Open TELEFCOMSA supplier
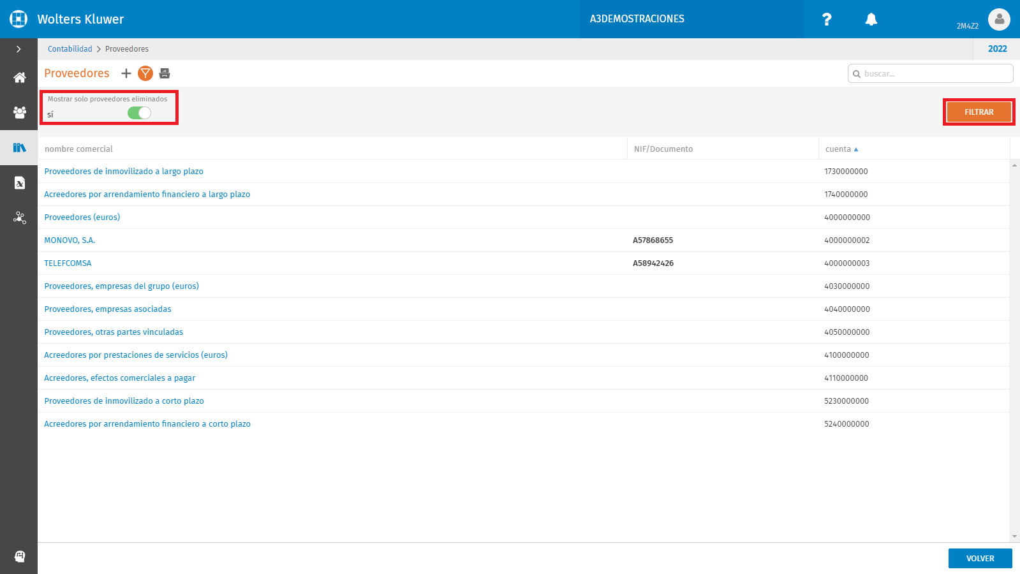 pyautogui.click(x=68, y=263)
